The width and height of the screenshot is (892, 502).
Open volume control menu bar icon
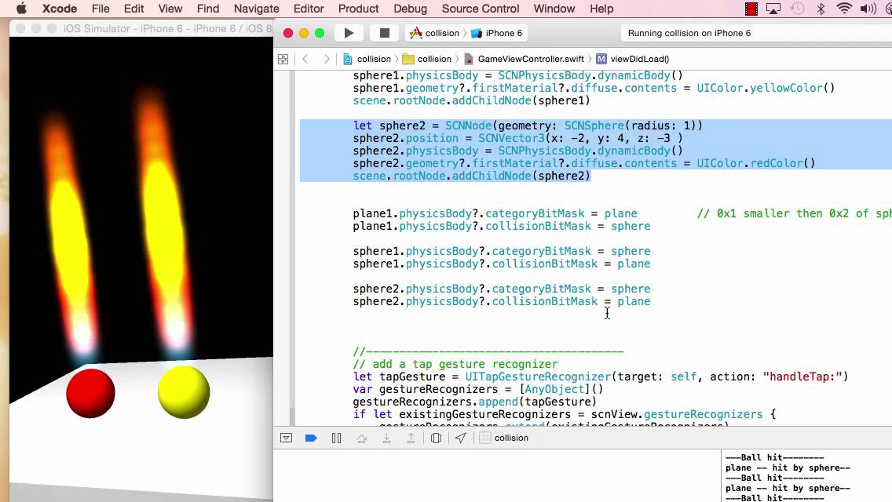868,9
